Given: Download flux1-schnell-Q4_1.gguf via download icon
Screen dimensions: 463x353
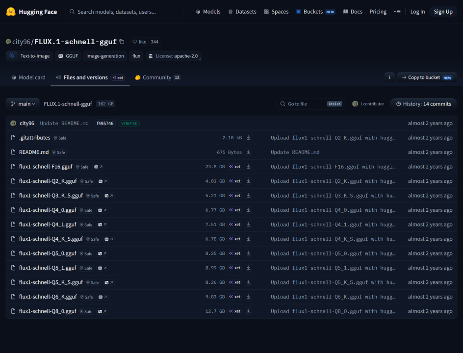Looking at the screenshot, I should coord(249,225).
